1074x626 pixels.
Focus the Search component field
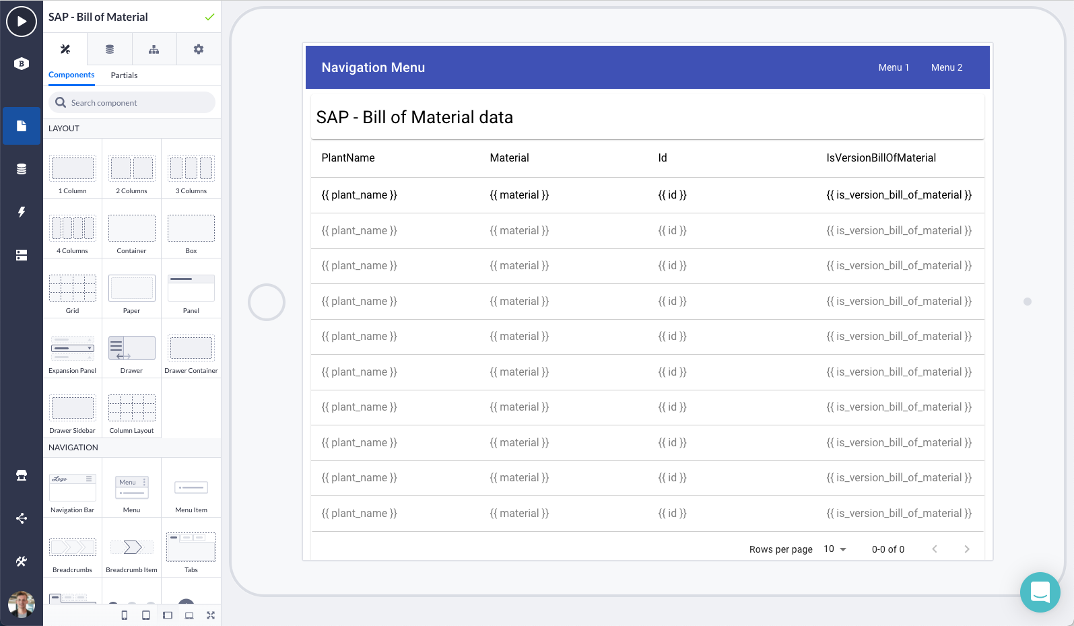click(x=132, y=102)
